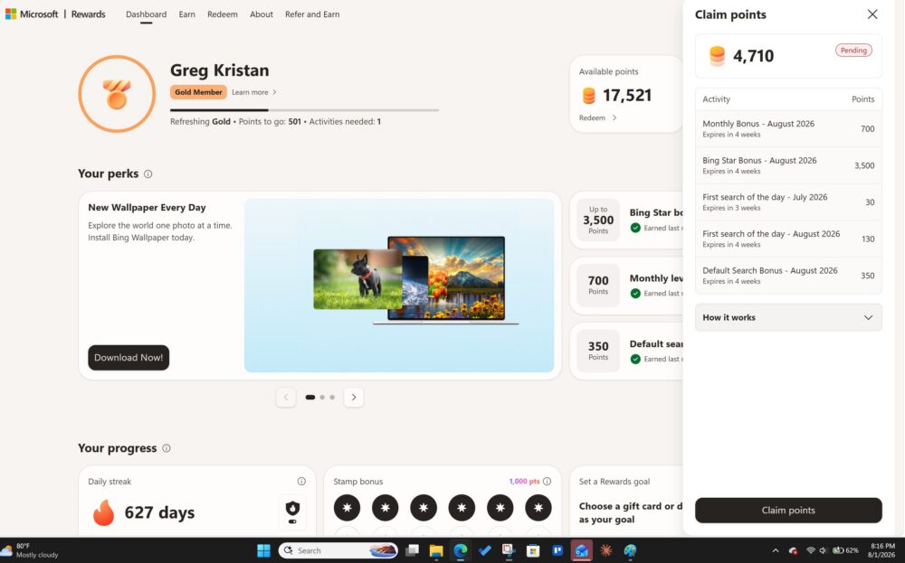Open Trello from taskbar
905x563 pixels.
[557, 550]
